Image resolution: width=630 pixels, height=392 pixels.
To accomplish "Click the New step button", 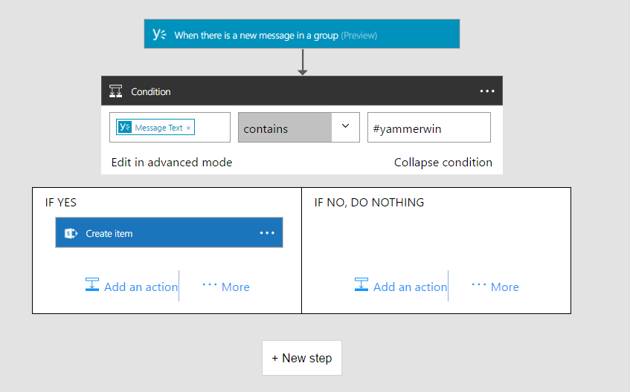I will click(302, 358).
